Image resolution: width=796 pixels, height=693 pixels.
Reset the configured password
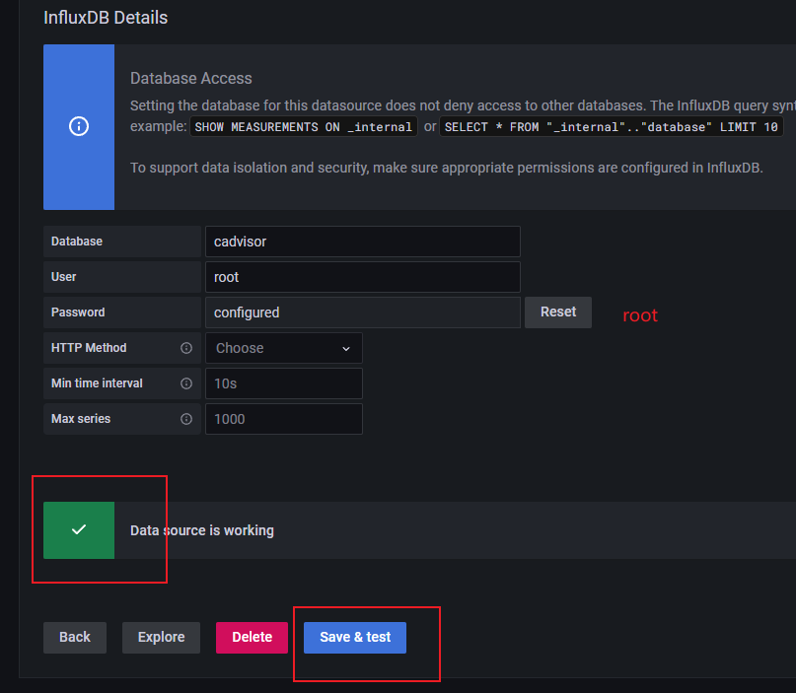(558, 312)
